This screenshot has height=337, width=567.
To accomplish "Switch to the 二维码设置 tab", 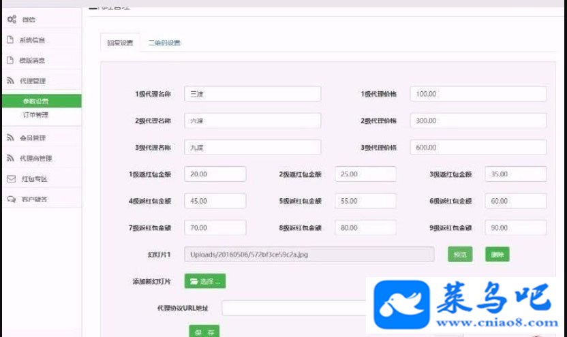I will click(164, 43).
